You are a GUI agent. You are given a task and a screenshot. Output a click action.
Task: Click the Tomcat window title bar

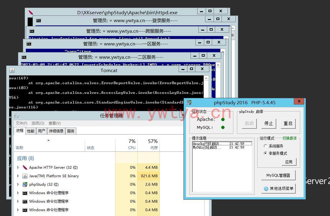click(108, 70)
